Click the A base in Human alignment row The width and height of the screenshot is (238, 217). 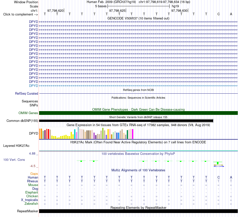tap(231, 177)
